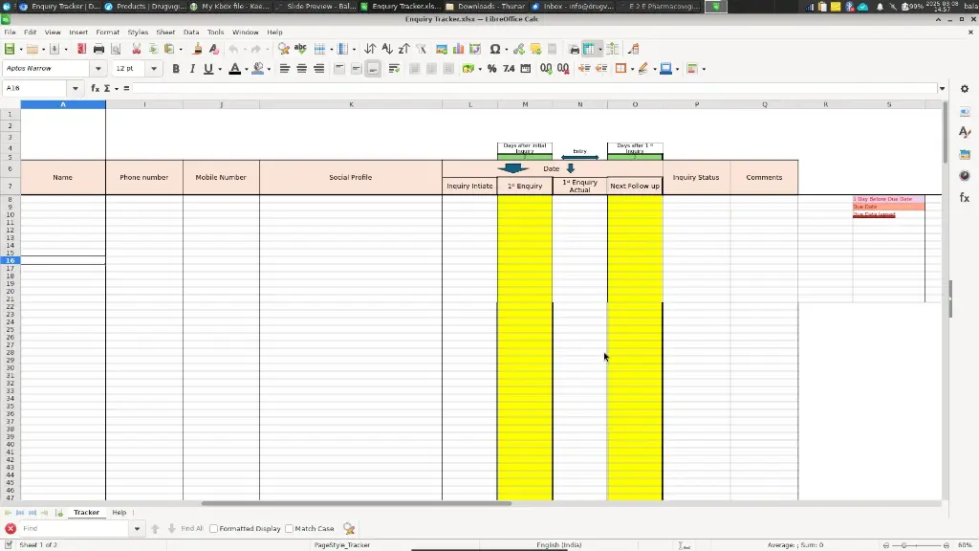Switch to the Help sheet tab
This screenshot has height=551, width=979.
coord(119,512)
